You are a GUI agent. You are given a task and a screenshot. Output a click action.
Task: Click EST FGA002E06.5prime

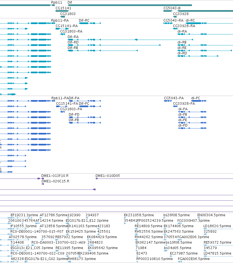(x=194, y=259)
